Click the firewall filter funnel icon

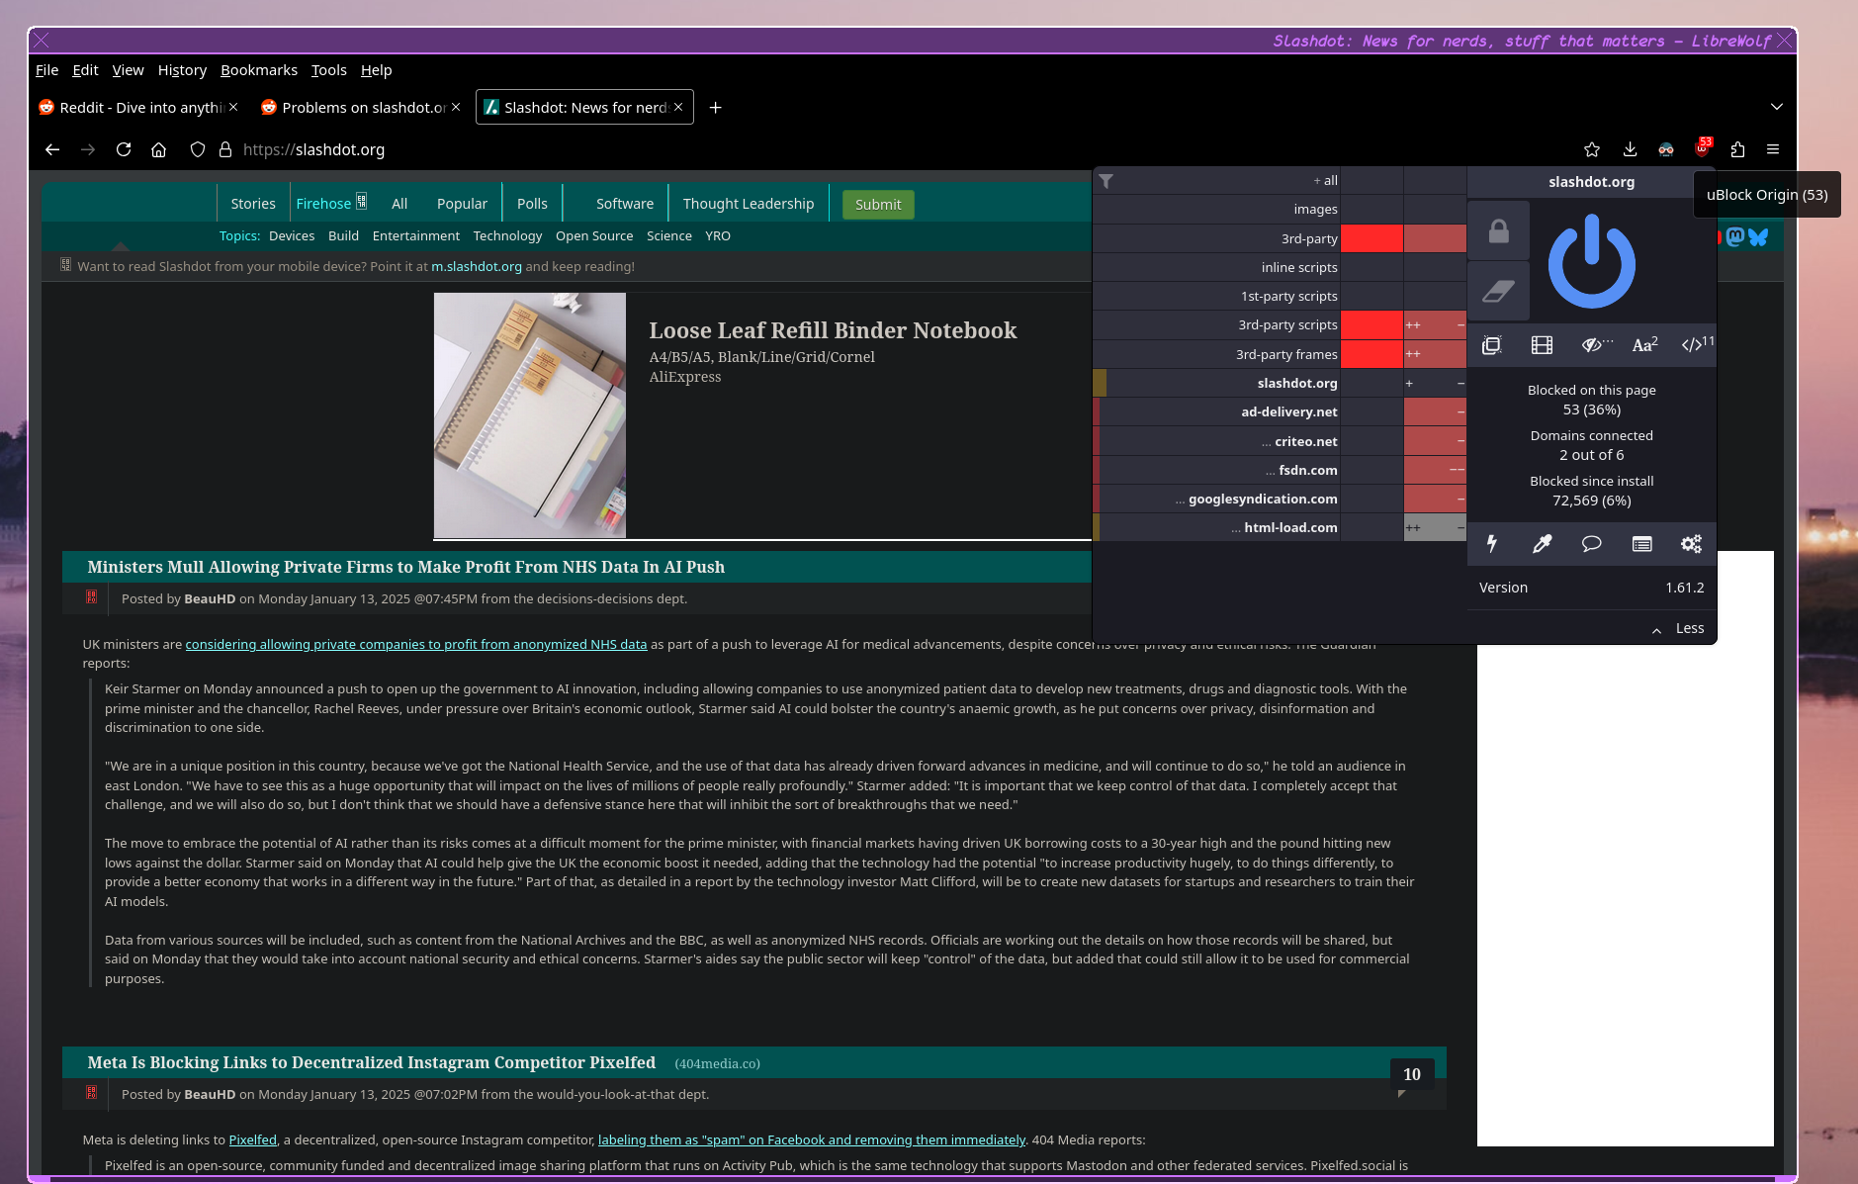pyautogui.click(x=1106, y=181)
